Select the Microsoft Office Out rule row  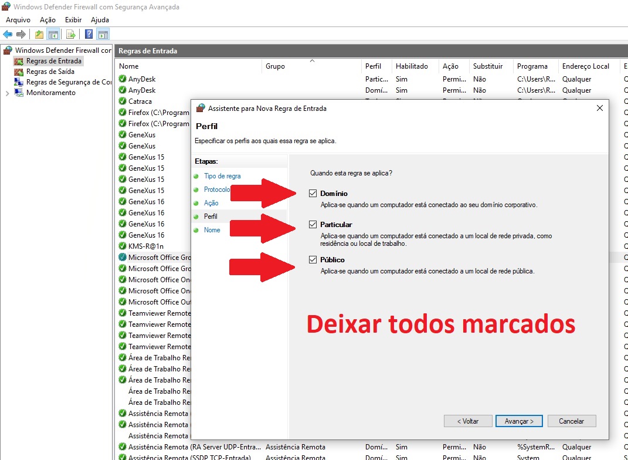[159, 302]
